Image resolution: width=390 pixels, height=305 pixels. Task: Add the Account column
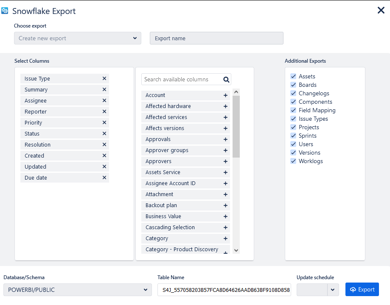[225, 95]
